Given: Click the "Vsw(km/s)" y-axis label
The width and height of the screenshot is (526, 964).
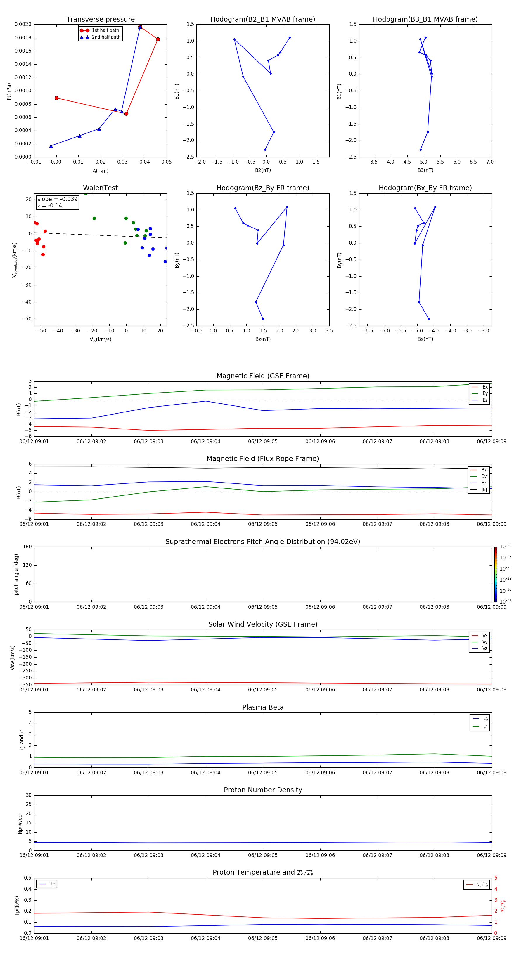Looking at the screenshot, I should [12, 658].
